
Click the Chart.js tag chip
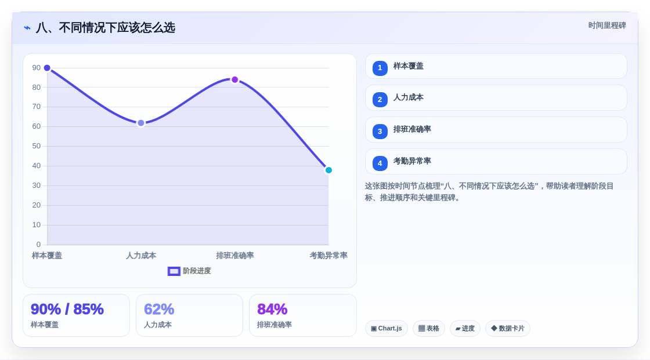387,329
